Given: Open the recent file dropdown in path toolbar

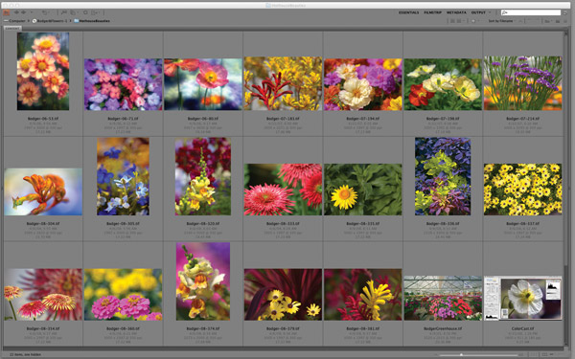Looking at the screenshot, I should coord(548,21).
